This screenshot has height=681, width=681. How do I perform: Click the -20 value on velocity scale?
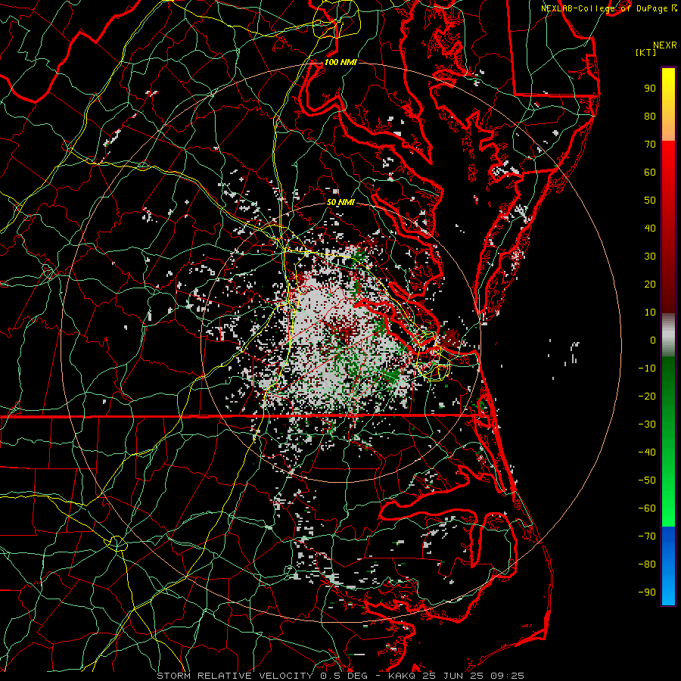point(647,396)
